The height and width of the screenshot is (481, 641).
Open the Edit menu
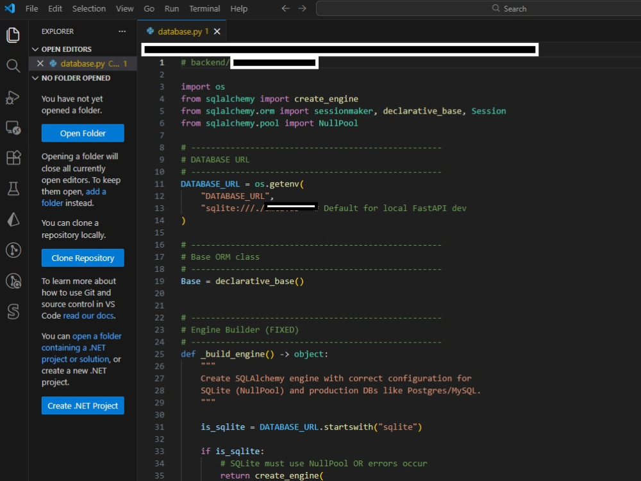pyautogui.click(x=54, y=8)
